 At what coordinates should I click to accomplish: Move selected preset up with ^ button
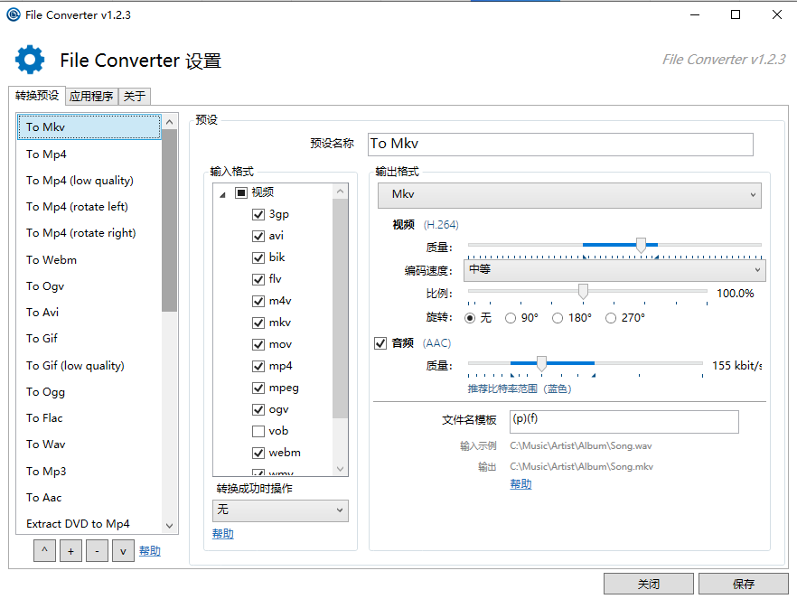coord(45,551)
